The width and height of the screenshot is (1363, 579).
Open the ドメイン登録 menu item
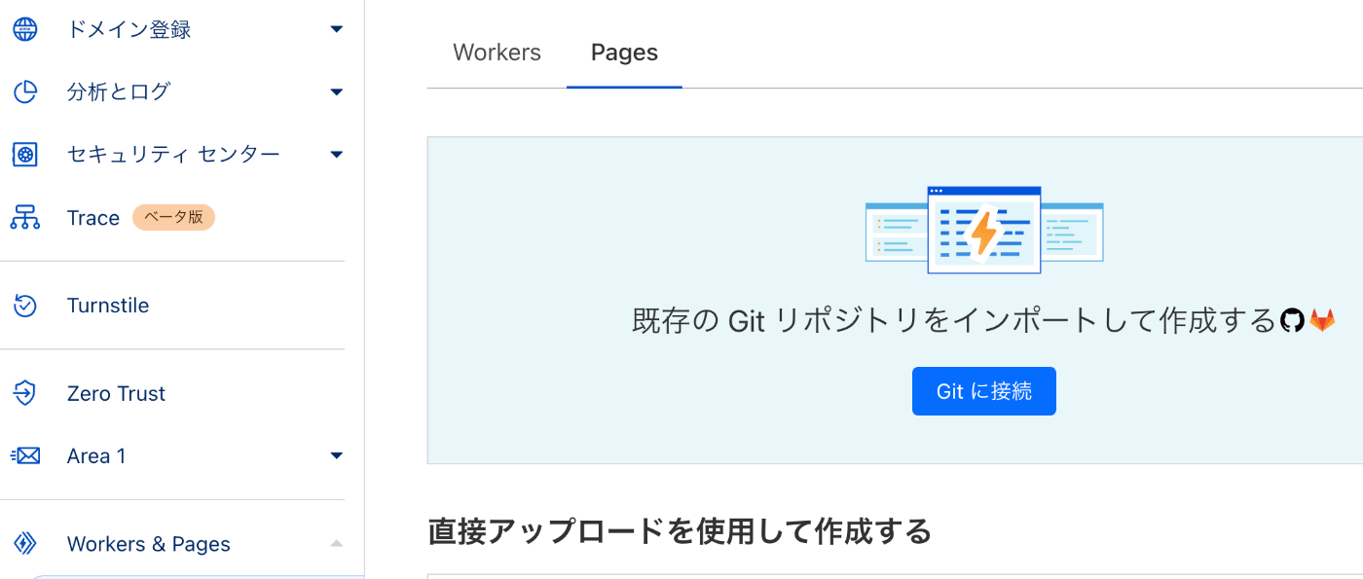pyautogui.click(x=129, y=29)
